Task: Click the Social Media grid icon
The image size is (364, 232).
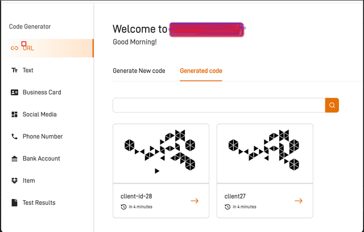Action: tap(14, 114)
